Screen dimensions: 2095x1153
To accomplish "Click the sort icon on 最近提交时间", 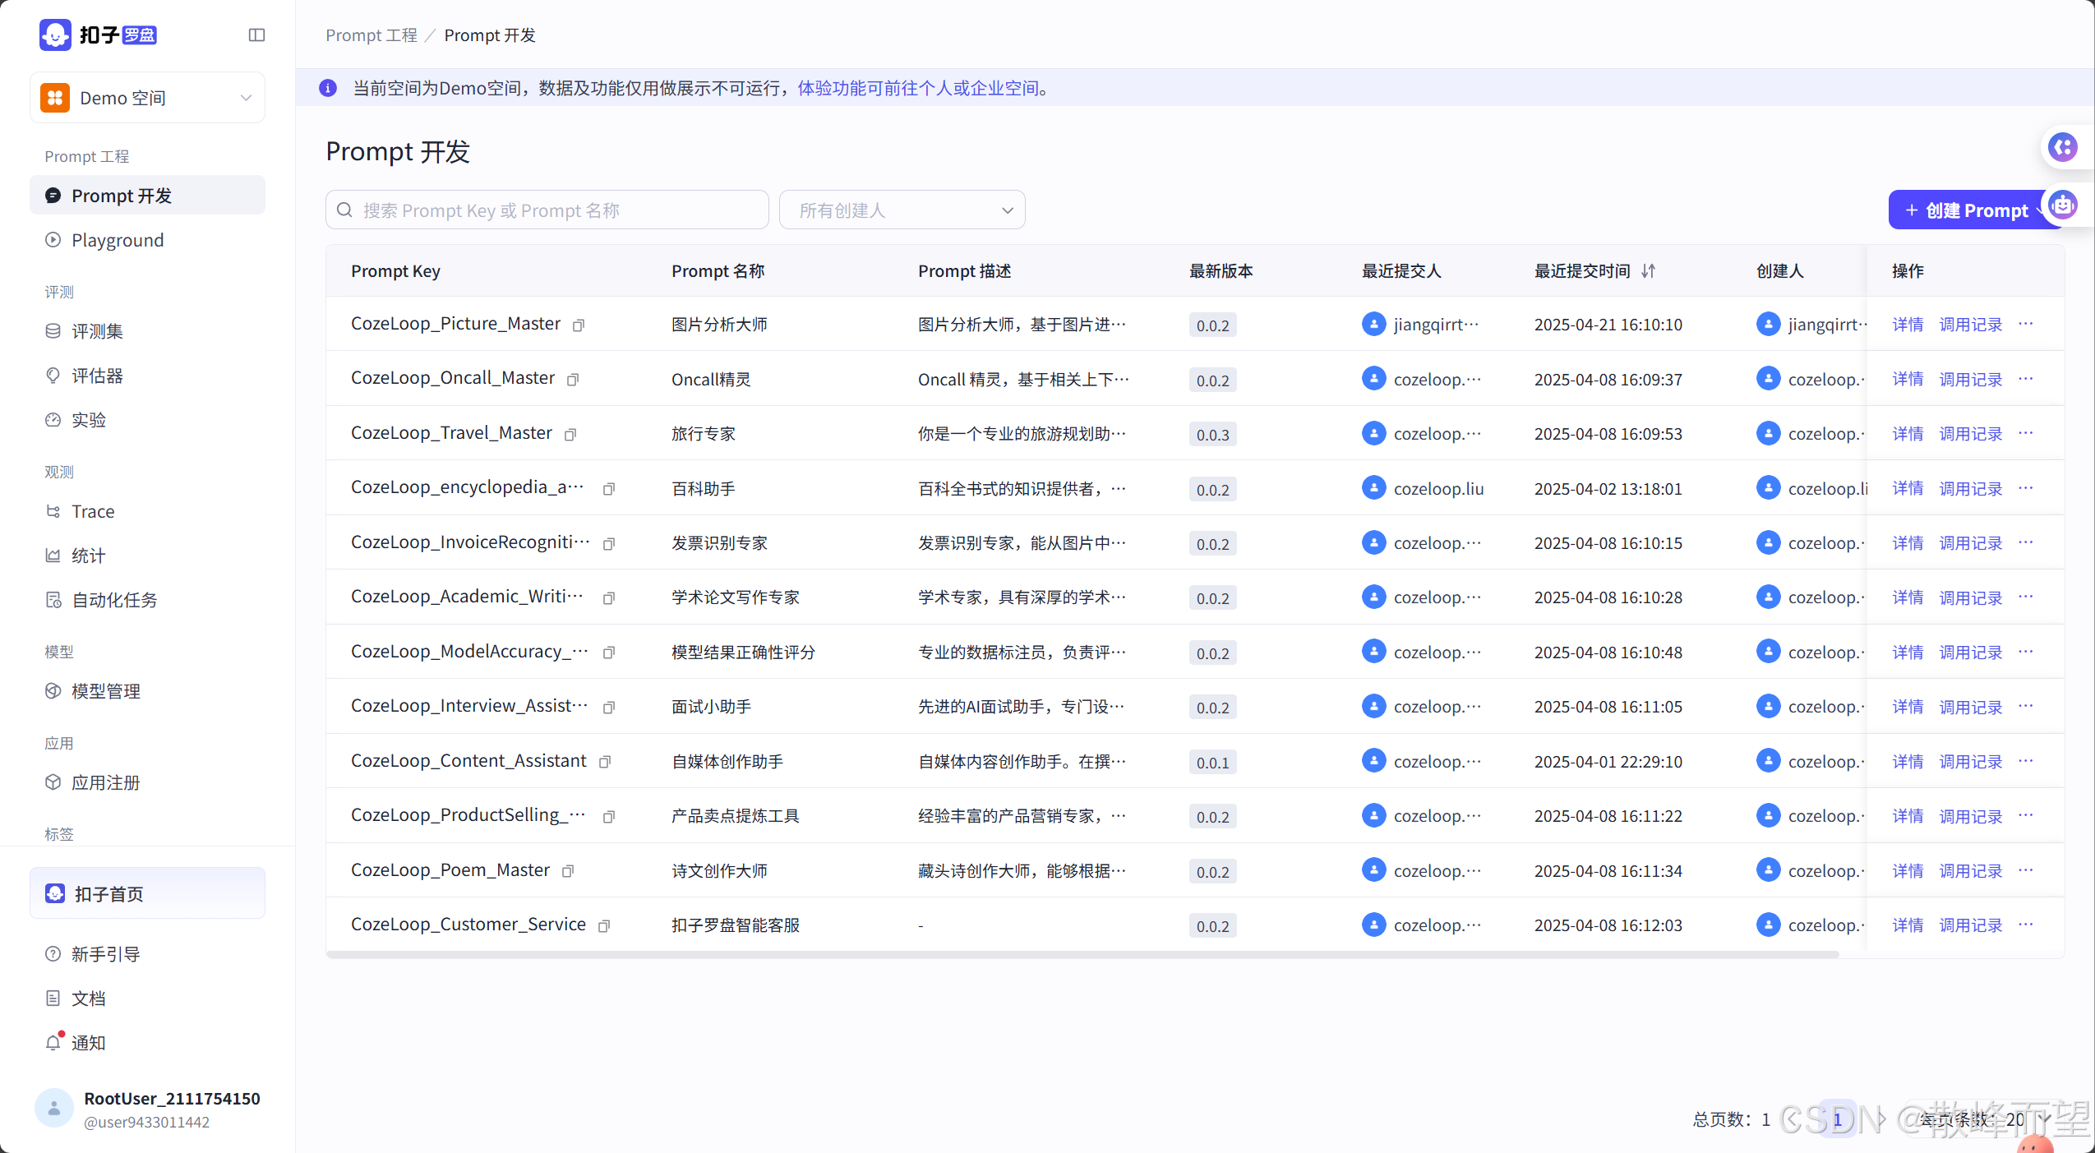I will tap(1648, 271).
